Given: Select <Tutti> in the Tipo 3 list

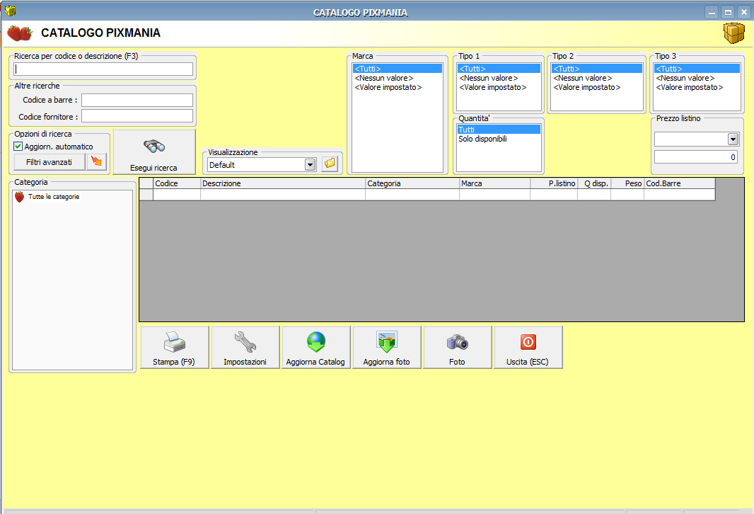Looking at the screenshot, I should [x=697, y=69].
